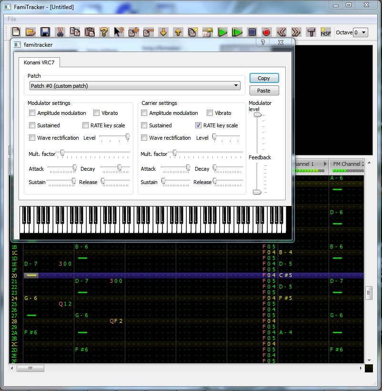Toggle the red Record button
Screen dimensions: 382x391
pyautogui.click(x=266, y=32)
